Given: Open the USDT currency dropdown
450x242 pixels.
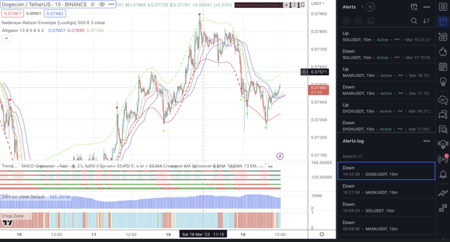Looking at the screenshot, I should (x=318, y=3).
